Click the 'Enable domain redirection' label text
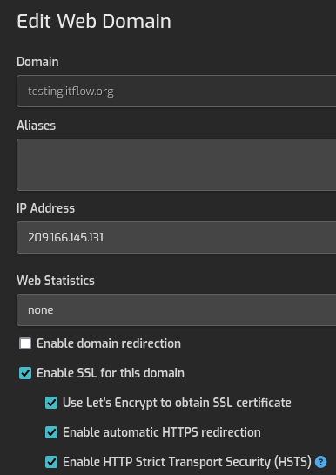The width and height of the screenshot is (336, 475). point(109,343)
